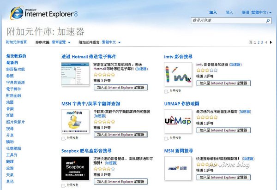Select 翻譯 category

click(10, 161)
